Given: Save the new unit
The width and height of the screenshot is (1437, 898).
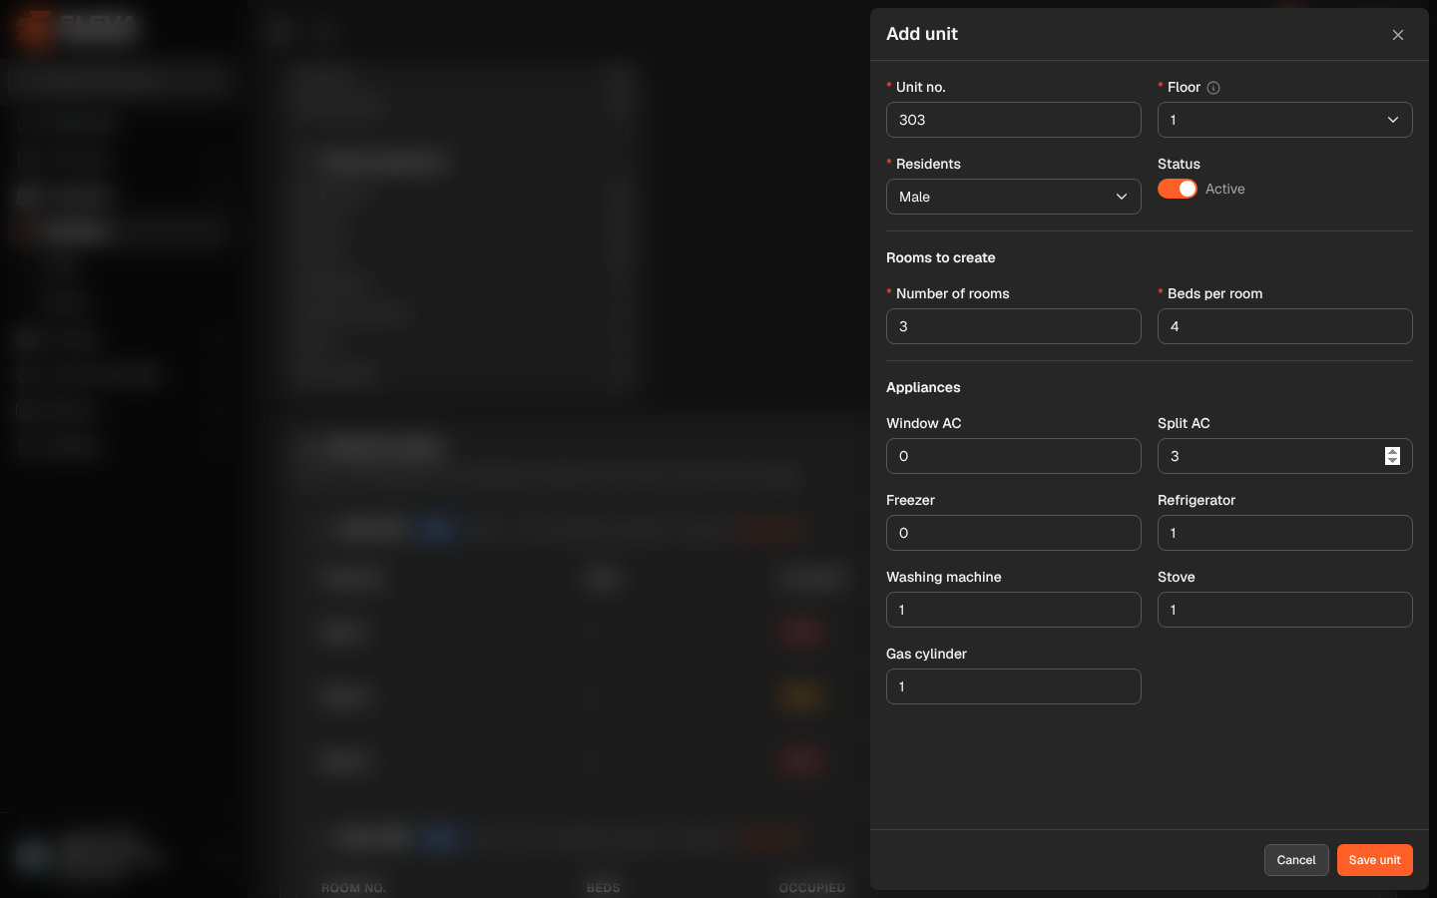Looking at the screenshot, I should pyautogui.click(x=1374, y=860).
